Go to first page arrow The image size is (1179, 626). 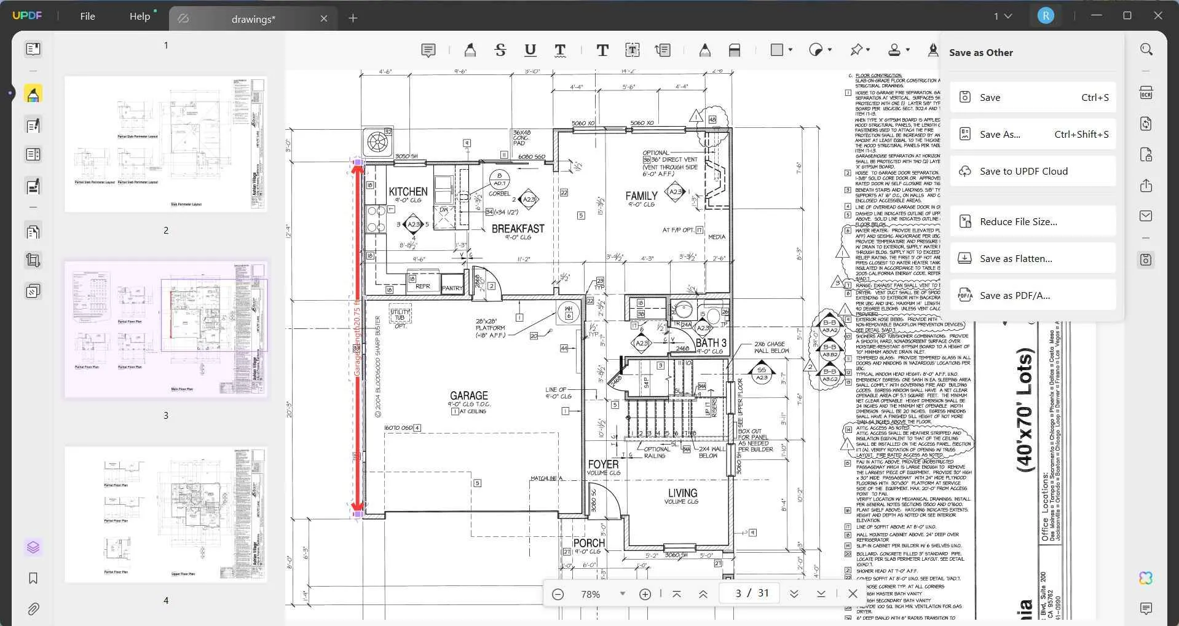point(677,594)
